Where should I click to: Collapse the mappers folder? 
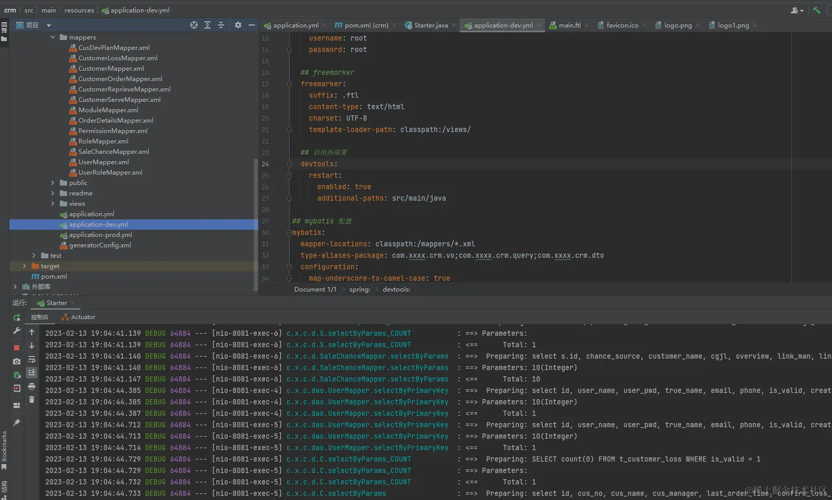tap(53, 37)
